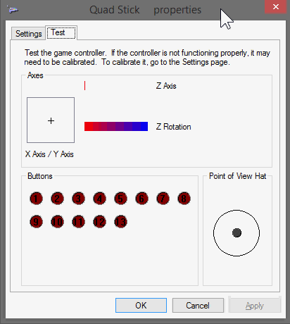Click button indicator 5
The image size is (290, 324).
[120, 199]
